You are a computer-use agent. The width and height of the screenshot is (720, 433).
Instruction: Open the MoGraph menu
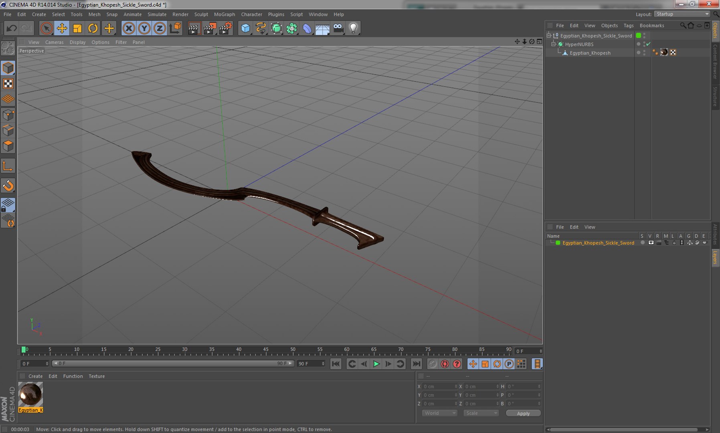click(224, 14)
